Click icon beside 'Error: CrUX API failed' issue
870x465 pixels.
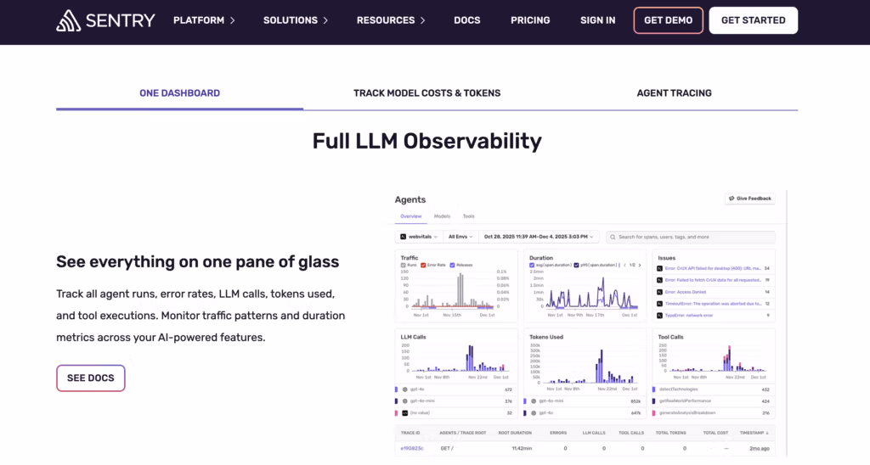click(659, 268)
